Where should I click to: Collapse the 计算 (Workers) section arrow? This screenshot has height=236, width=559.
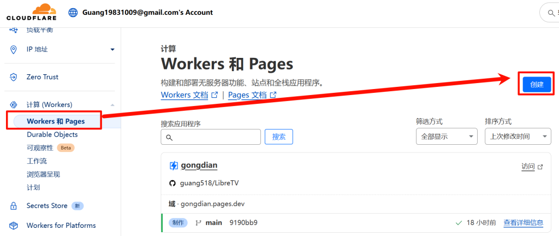point(112,105)
